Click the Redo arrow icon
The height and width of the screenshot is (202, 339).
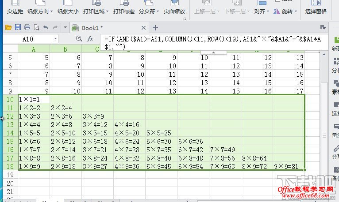(55, 27)
